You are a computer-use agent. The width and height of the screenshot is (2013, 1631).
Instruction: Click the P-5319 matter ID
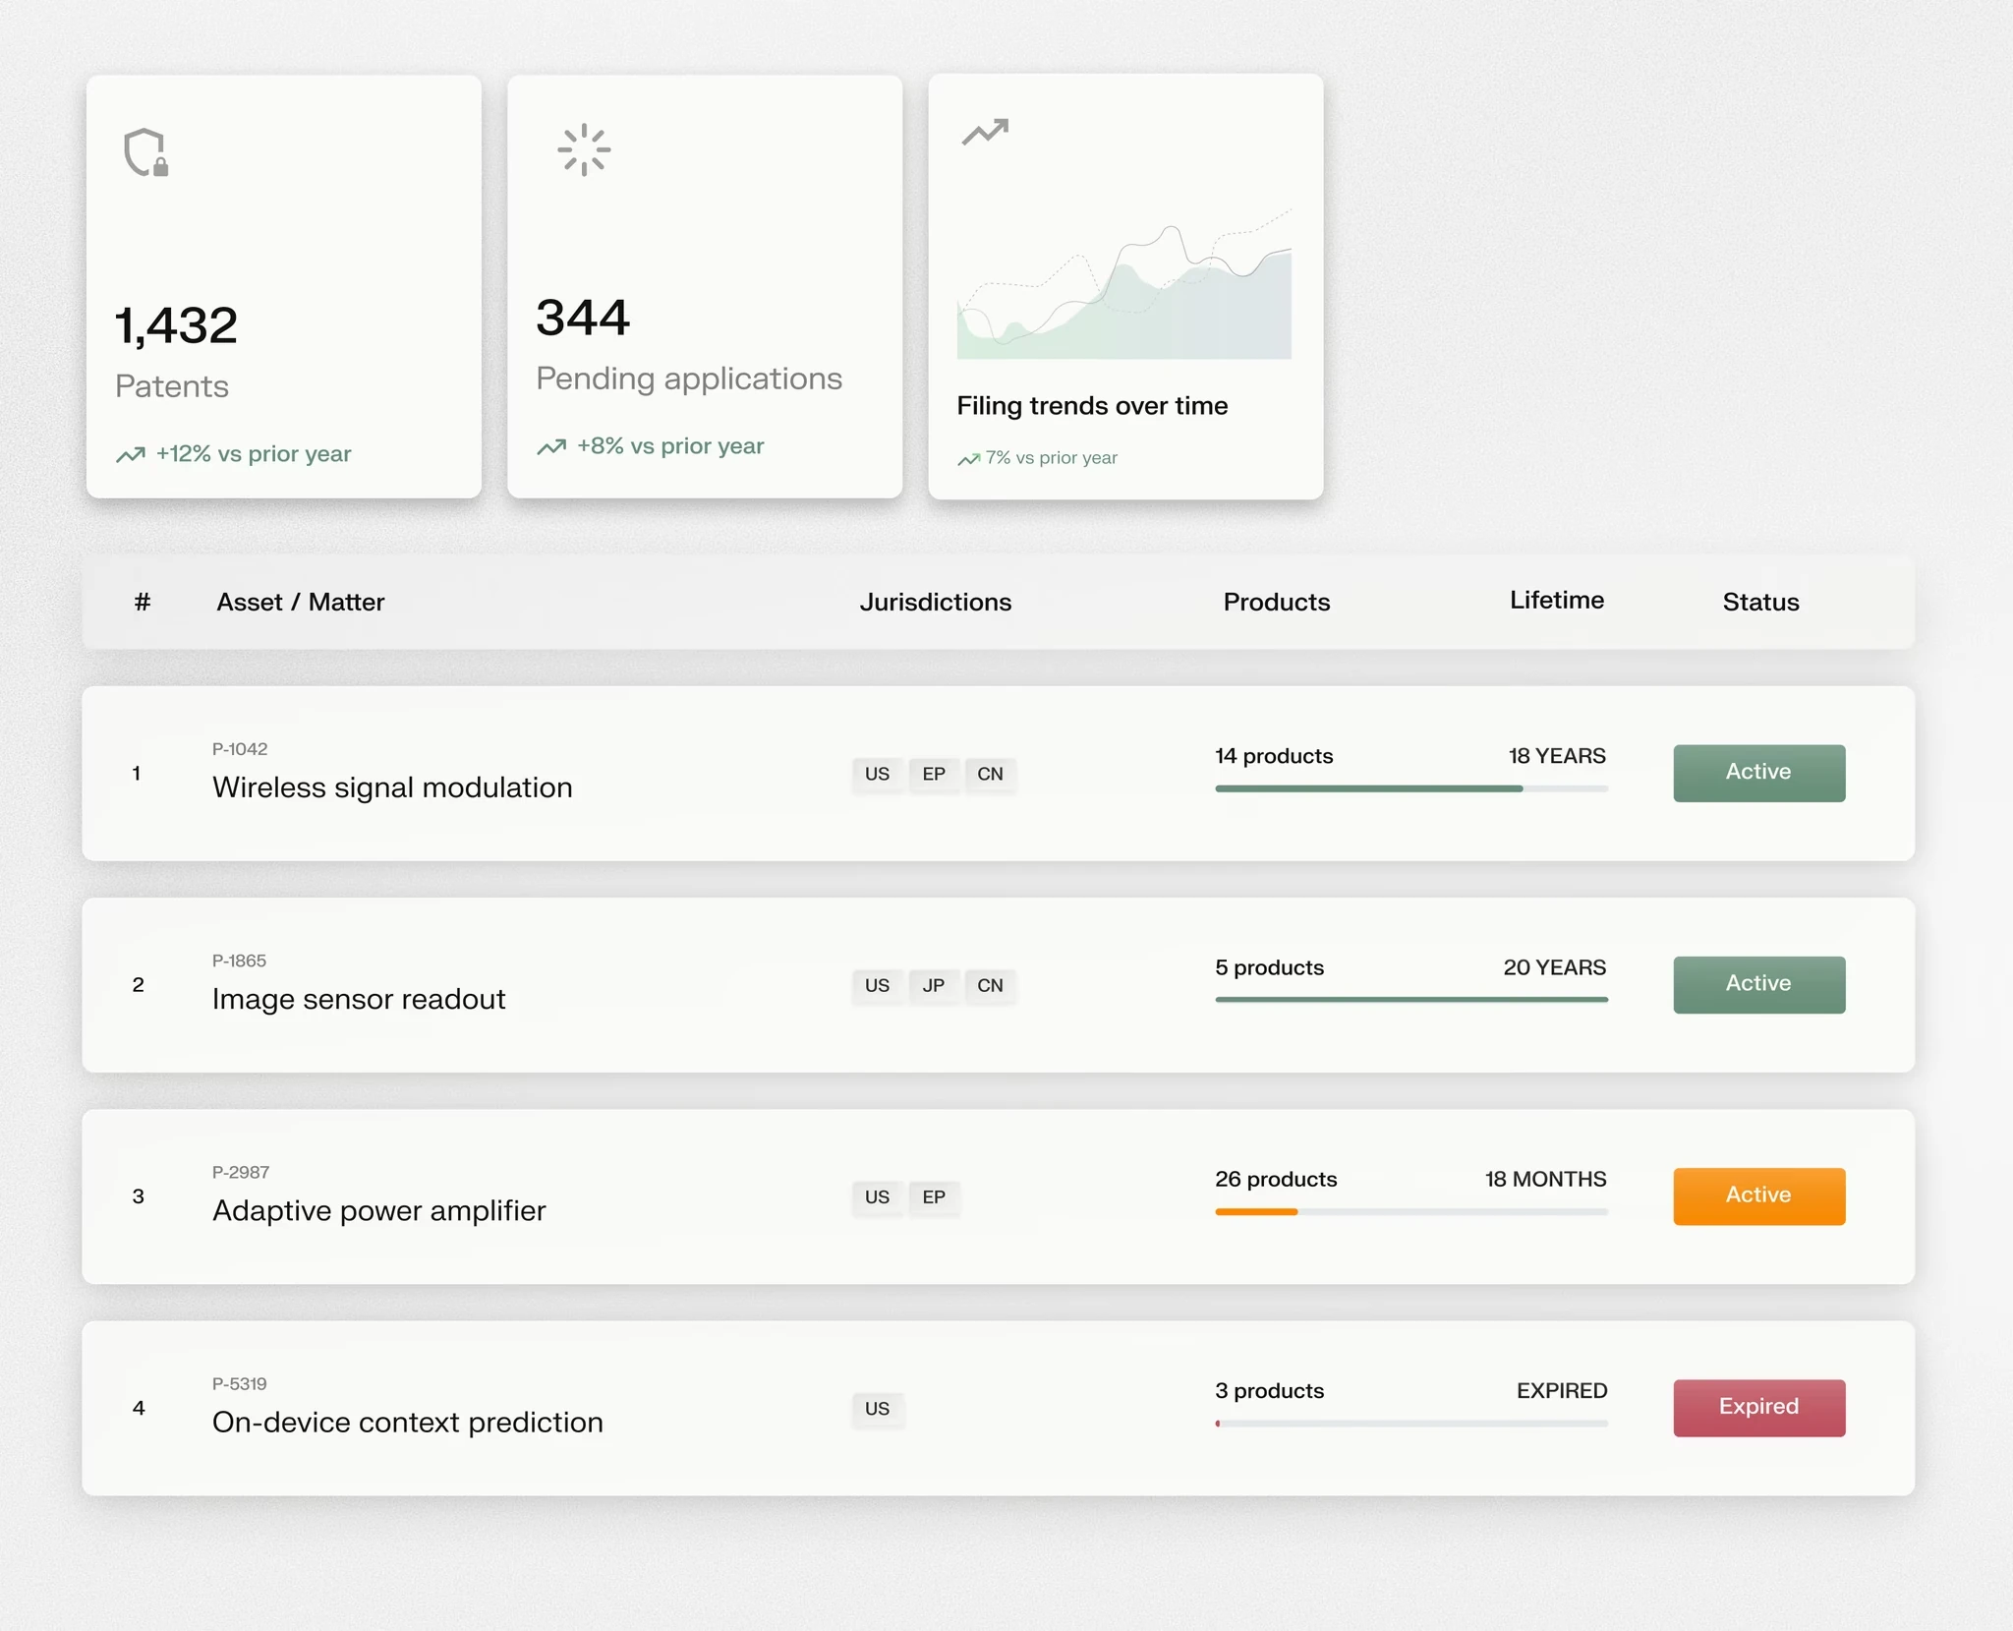239,1383
